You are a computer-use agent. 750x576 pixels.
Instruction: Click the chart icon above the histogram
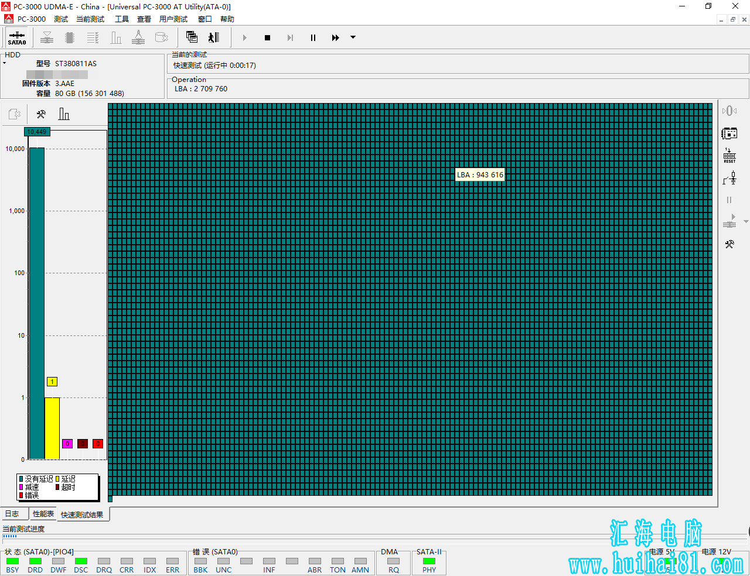click(64, 114)
